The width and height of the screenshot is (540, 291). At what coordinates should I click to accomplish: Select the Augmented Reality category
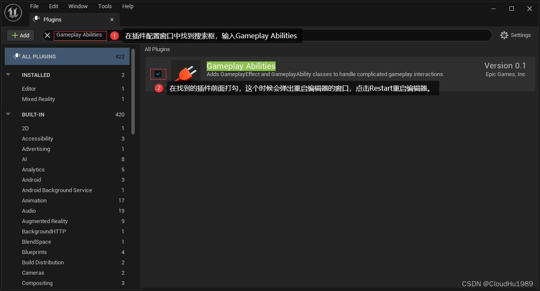click(67, 221)
